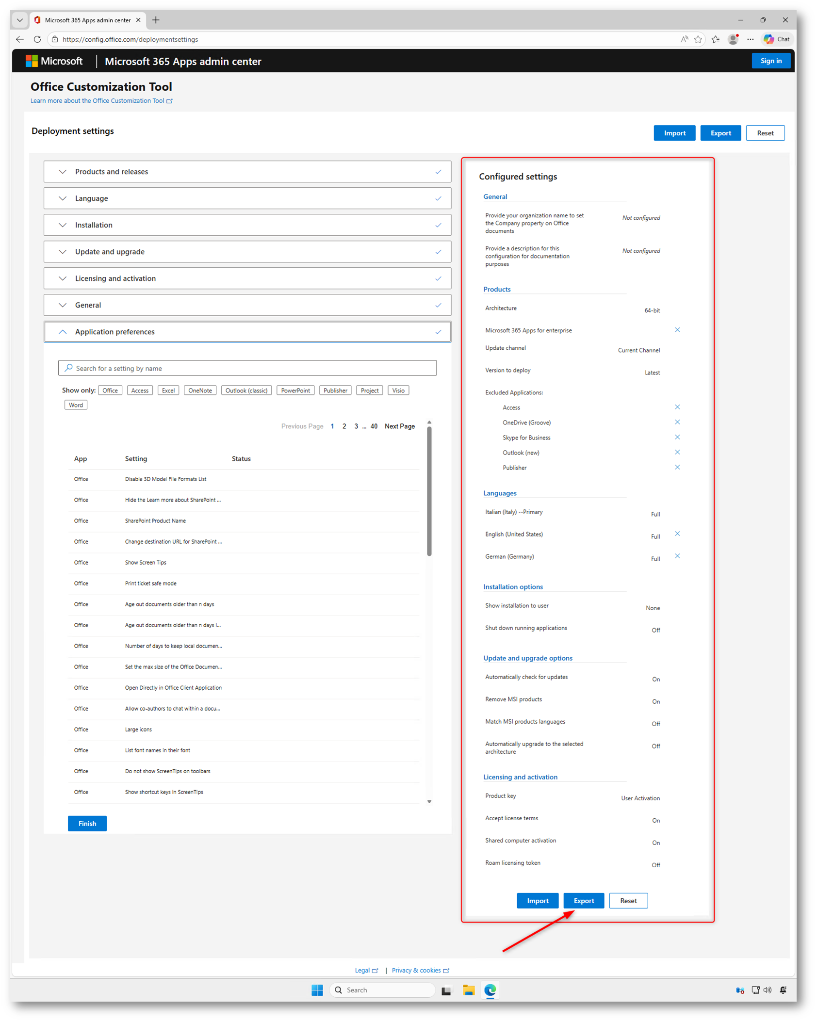
Task: Open Copilot Chat in browser toolbar
Action: tap(777, 39)
